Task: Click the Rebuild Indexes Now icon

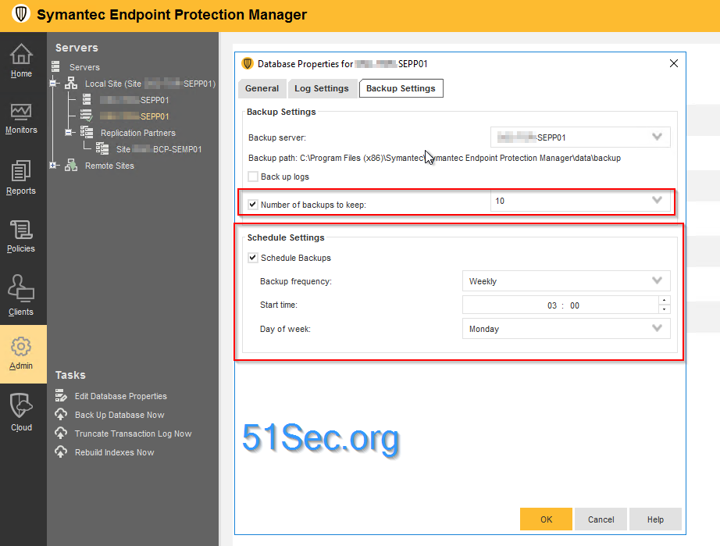Action: (61, 451)
